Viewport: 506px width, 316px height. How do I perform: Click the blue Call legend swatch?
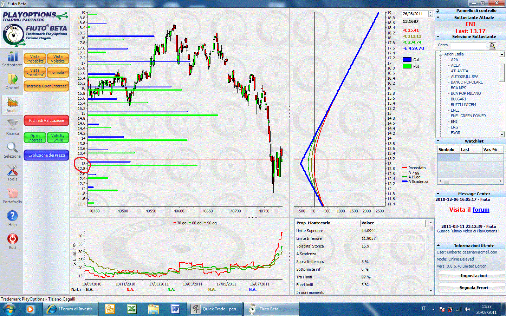pyautogui.click(x=407, y=60)
